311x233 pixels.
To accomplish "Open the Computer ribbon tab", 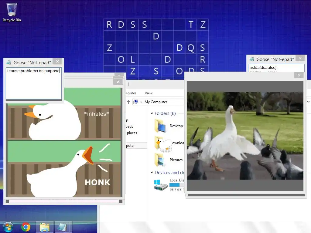I will point(131,93).
